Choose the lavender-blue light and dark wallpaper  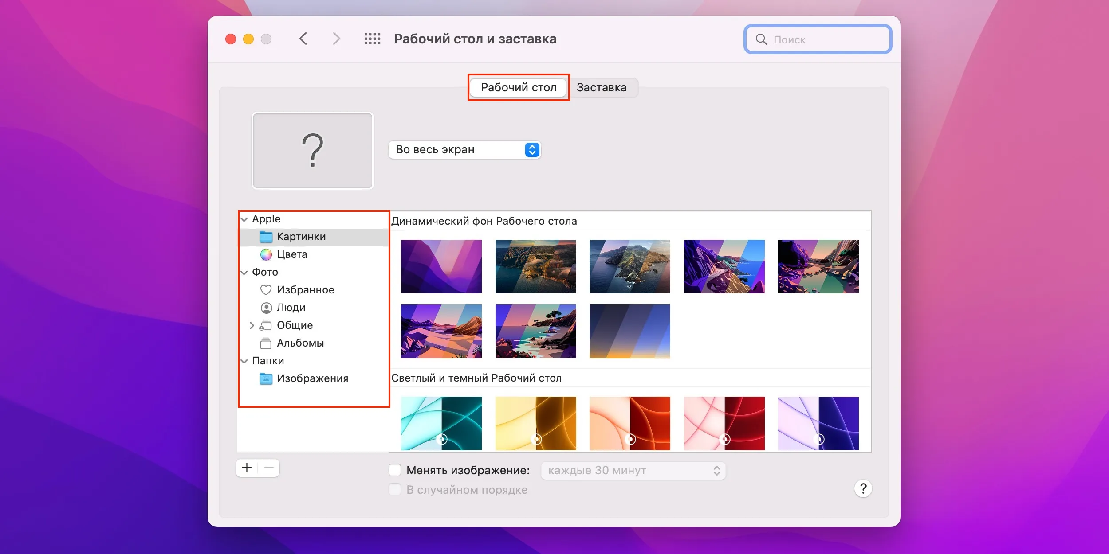818,423
